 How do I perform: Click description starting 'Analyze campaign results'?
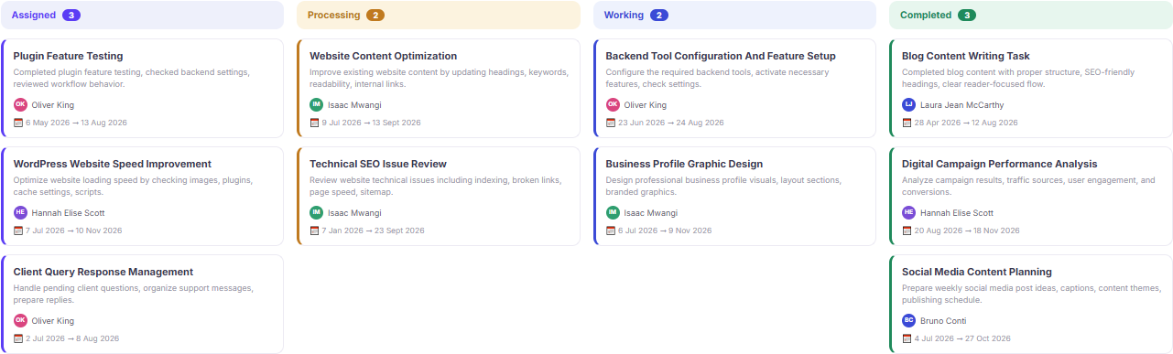tap(1028, 186)
